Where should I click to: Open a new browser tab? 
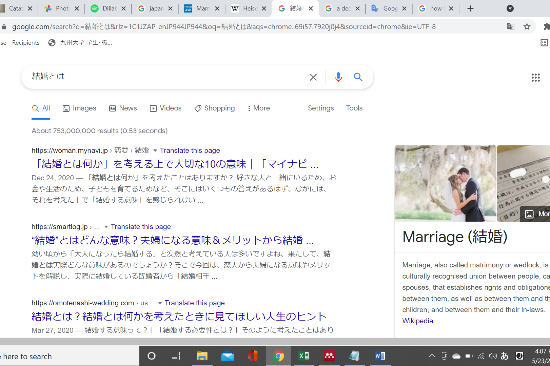[470, 9]
